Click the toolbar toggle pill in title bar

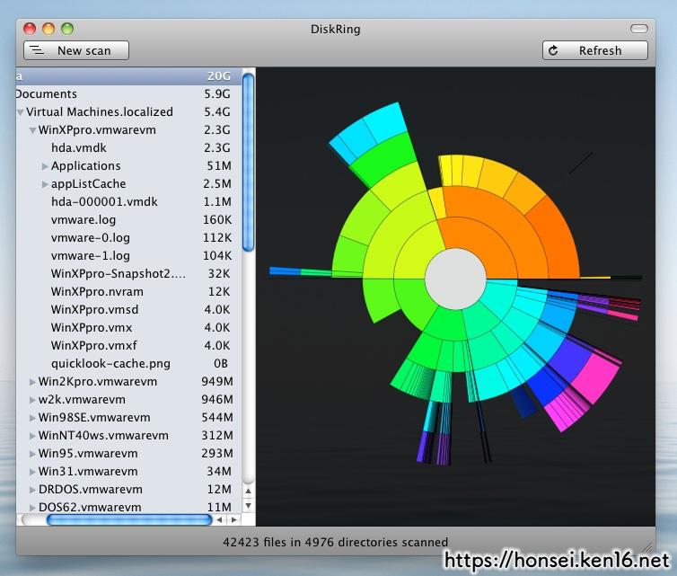tap(638, 29)
